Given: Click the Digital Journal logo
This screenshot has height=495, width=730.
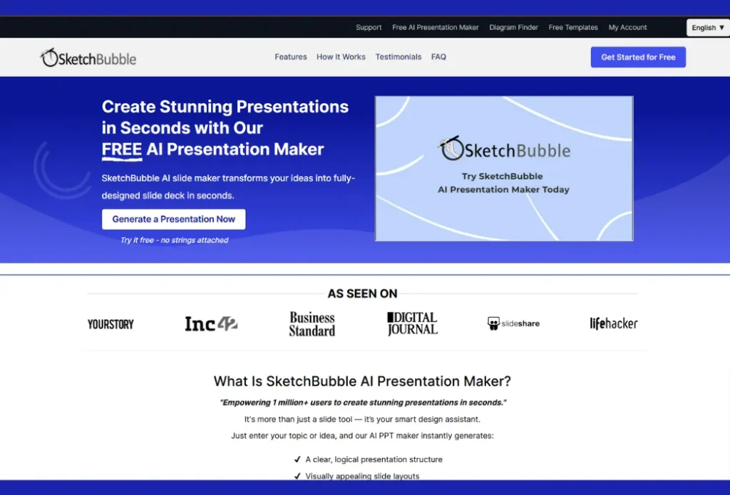Looking at the screenshot, I should click(x=412, y=323).
